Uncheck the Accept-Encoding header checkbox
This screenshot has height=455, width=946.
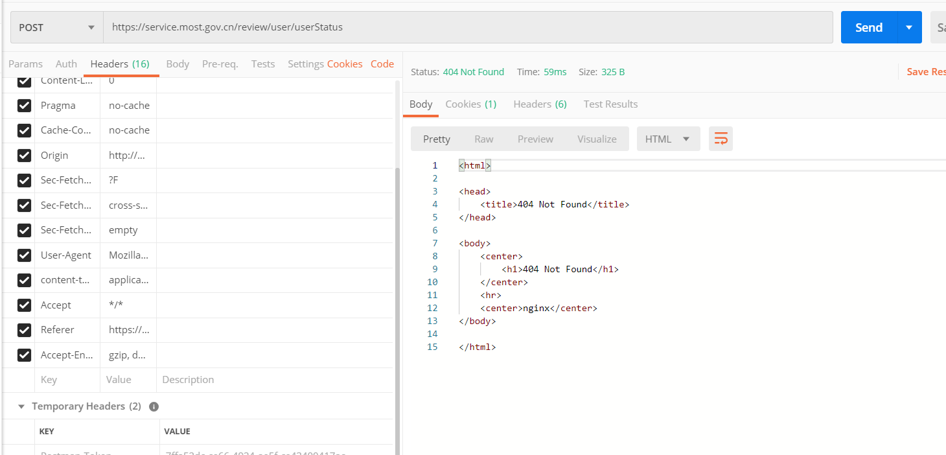24,355
